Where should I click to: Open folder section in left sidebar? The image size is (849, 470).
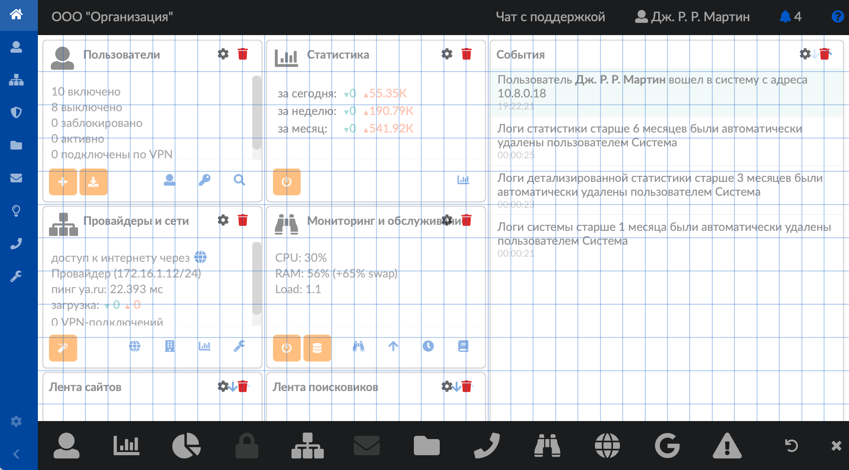pos(16,145)
